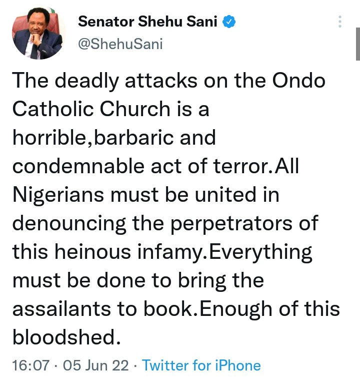360x382 pixels.
Task: Click the blue verified badge
Action: (229, 22)
